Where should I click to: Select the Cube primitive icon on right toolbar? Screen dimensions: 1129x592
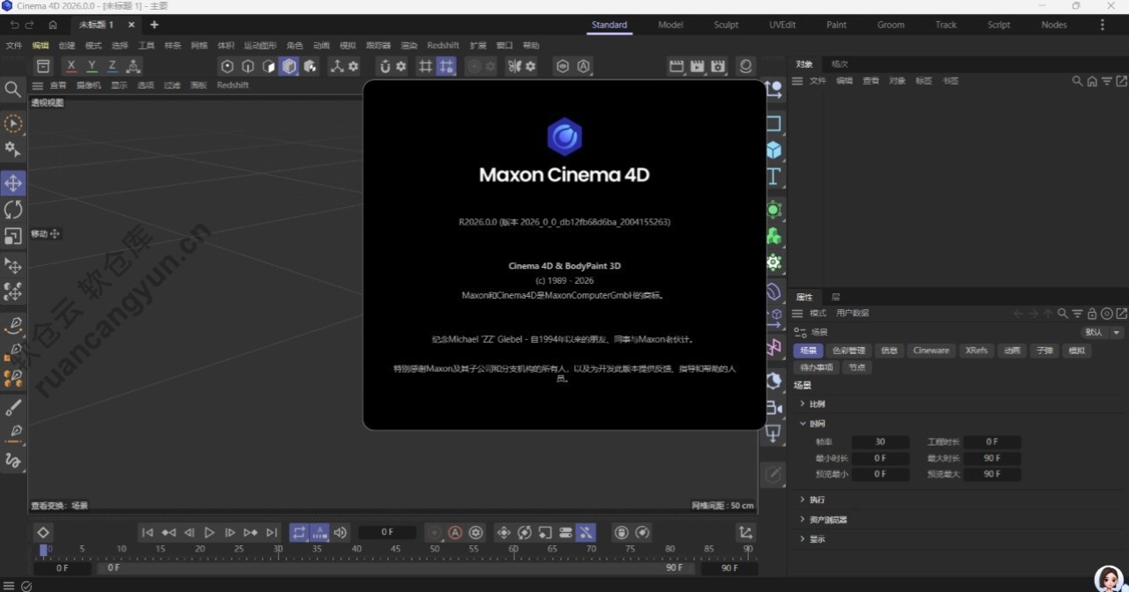pos(774,150)
